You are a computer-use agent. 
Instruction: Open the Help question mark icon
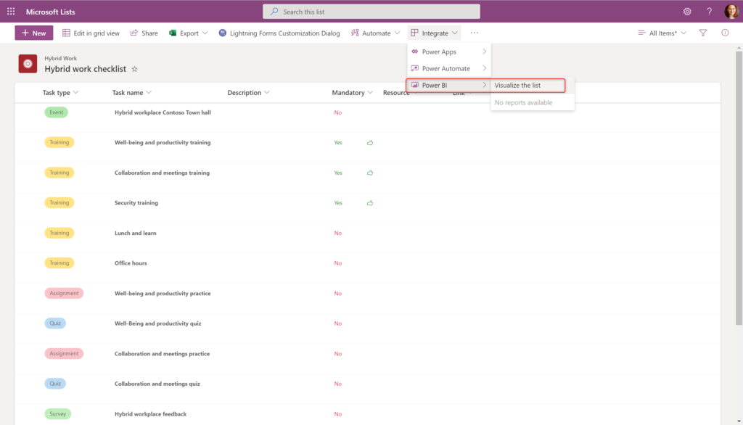[709, 12]
